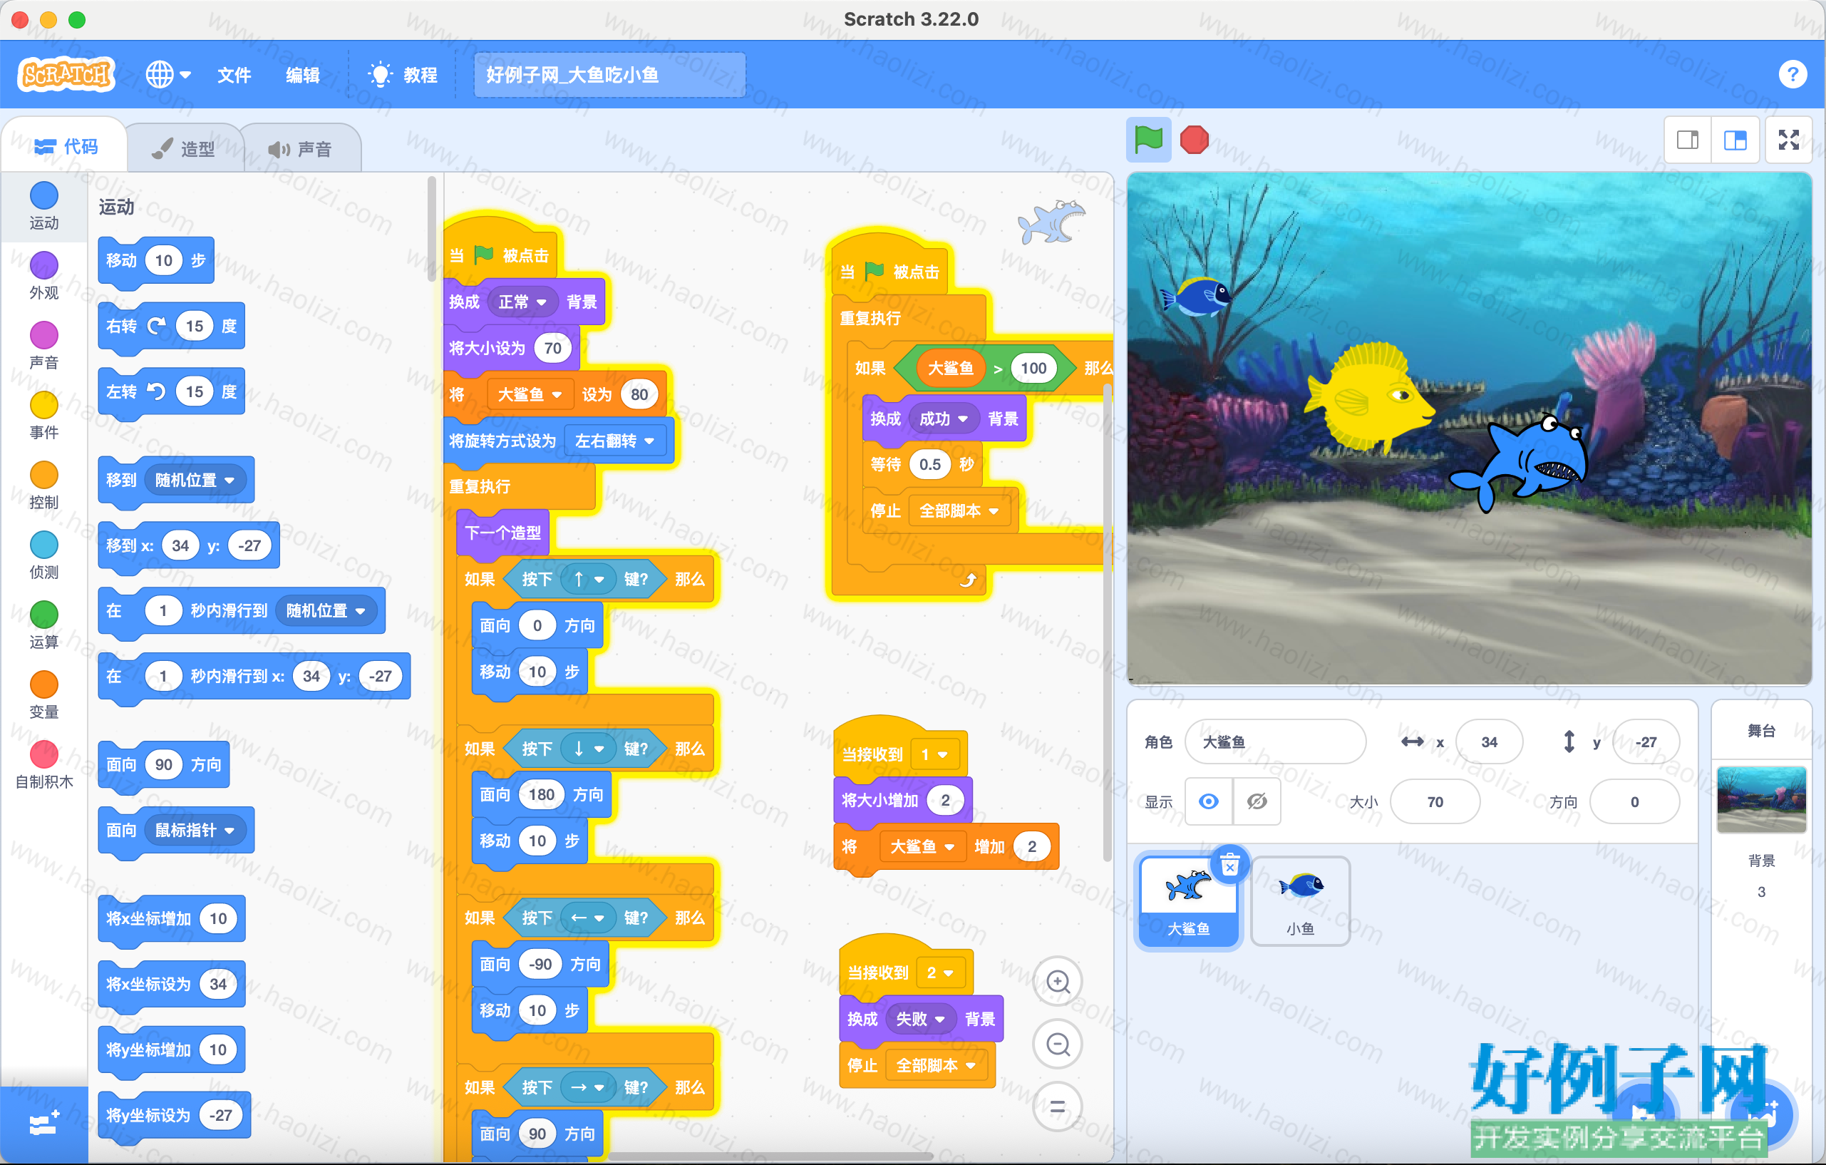Open the 失败 backdrop dropdown

[x=920, y=1019]
